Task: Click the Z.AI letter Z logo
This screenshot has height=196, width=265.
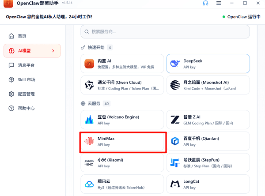Action: click(175, 120)
